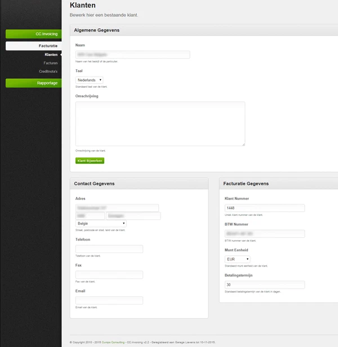Viewport: 338px width, 347px height.
Task: Click the Email input field
Action: (x=109, y=300)
